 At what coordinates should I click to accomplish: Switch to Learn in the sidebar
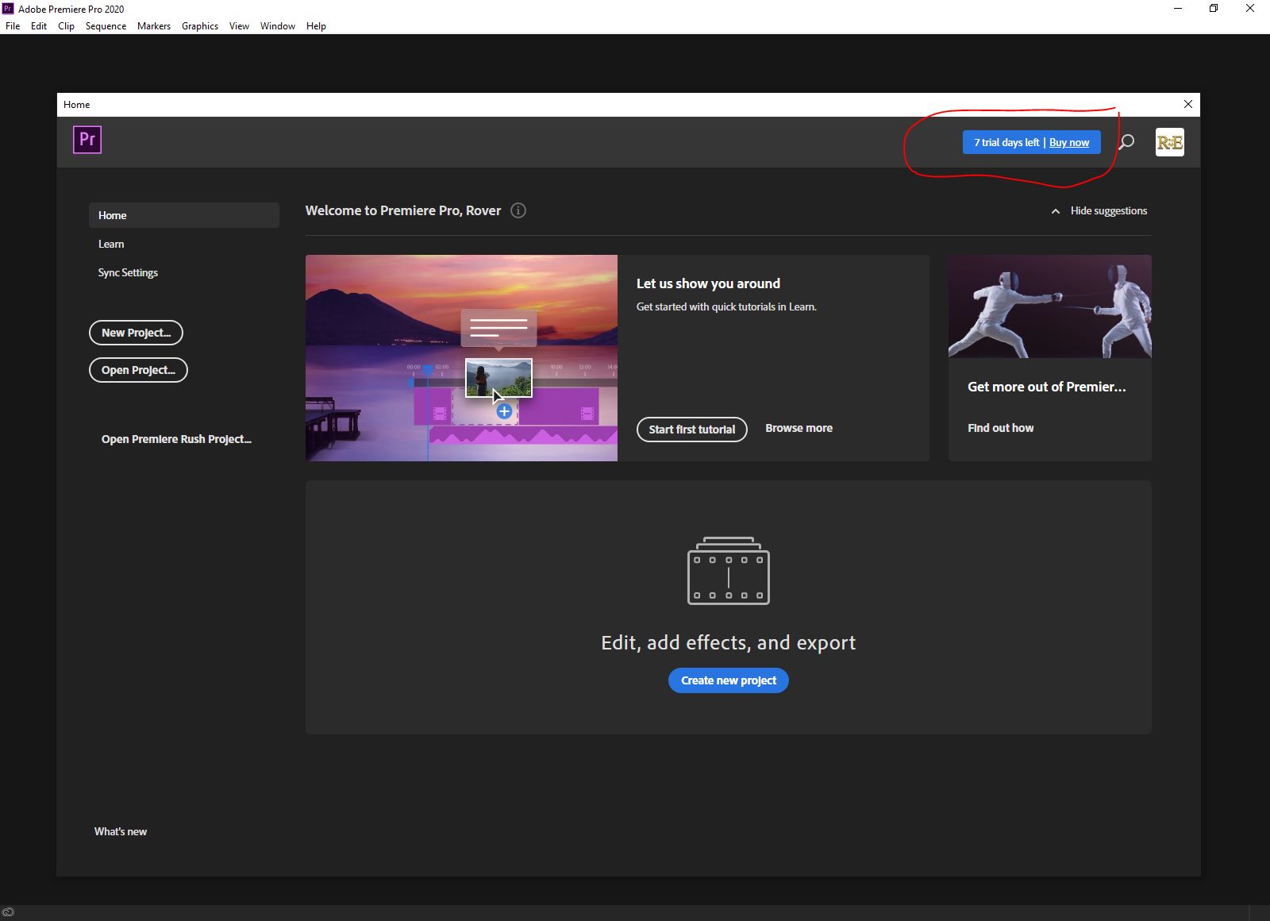(111, 244)
